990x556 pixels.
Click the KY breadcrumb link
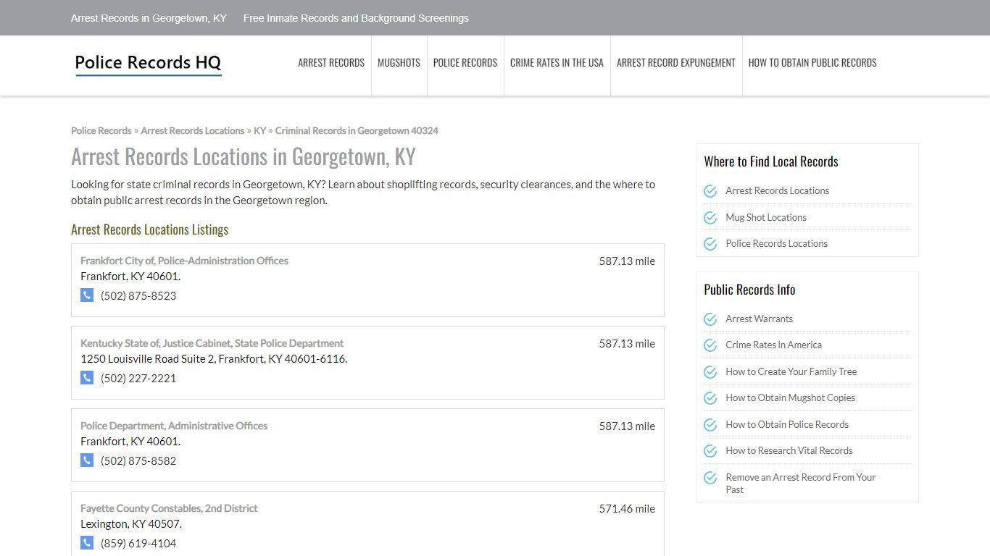(259, 130)
